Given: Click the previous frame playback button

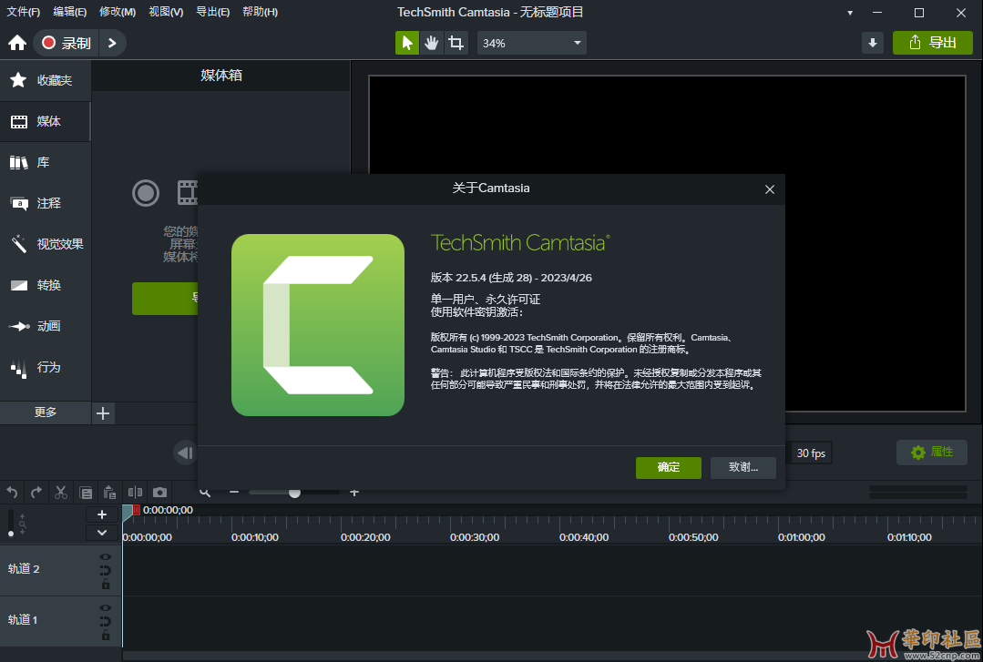Looking at the screenshot, I should [185, 453].
